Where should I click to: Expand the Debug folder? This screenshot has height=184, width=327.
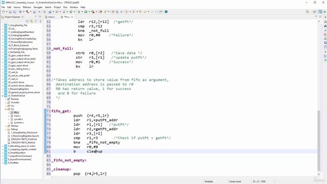click(6, 129)
